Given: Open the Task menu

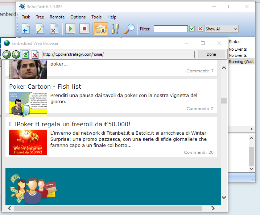Looking at the screenshot, I should click(x=26, y=17).
